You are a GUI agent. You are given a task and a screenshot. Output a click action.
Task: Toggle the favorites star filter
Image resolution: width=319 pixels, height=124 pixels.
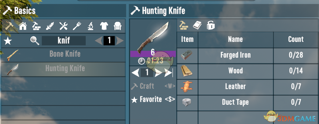tap(8, 41)
